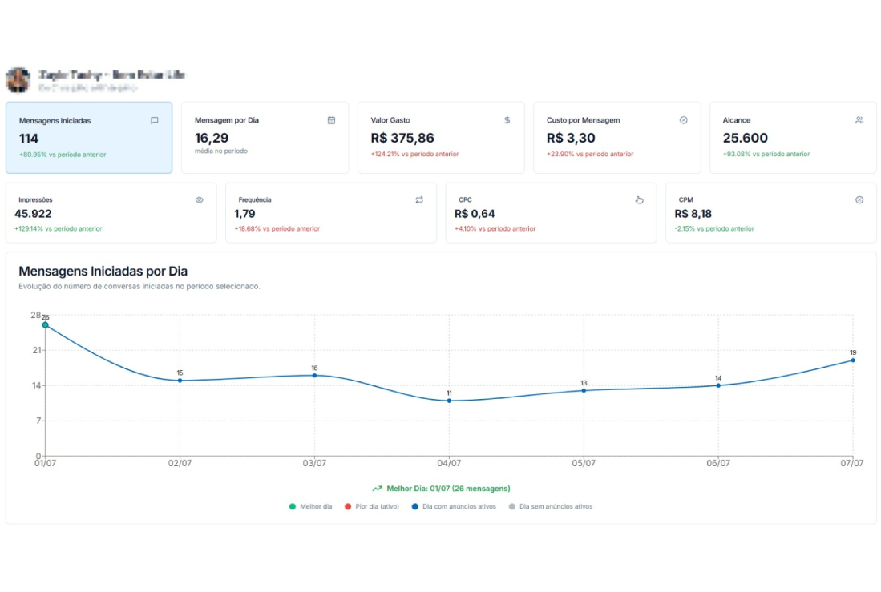This screenshot has width=881, height=592.
Task: Click the gauge icon in CPM card
Action: pos(859,200)
